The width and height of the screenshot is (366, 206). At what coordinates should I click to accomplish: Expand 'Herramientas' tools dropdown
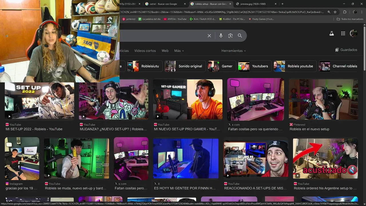(233, 51)
